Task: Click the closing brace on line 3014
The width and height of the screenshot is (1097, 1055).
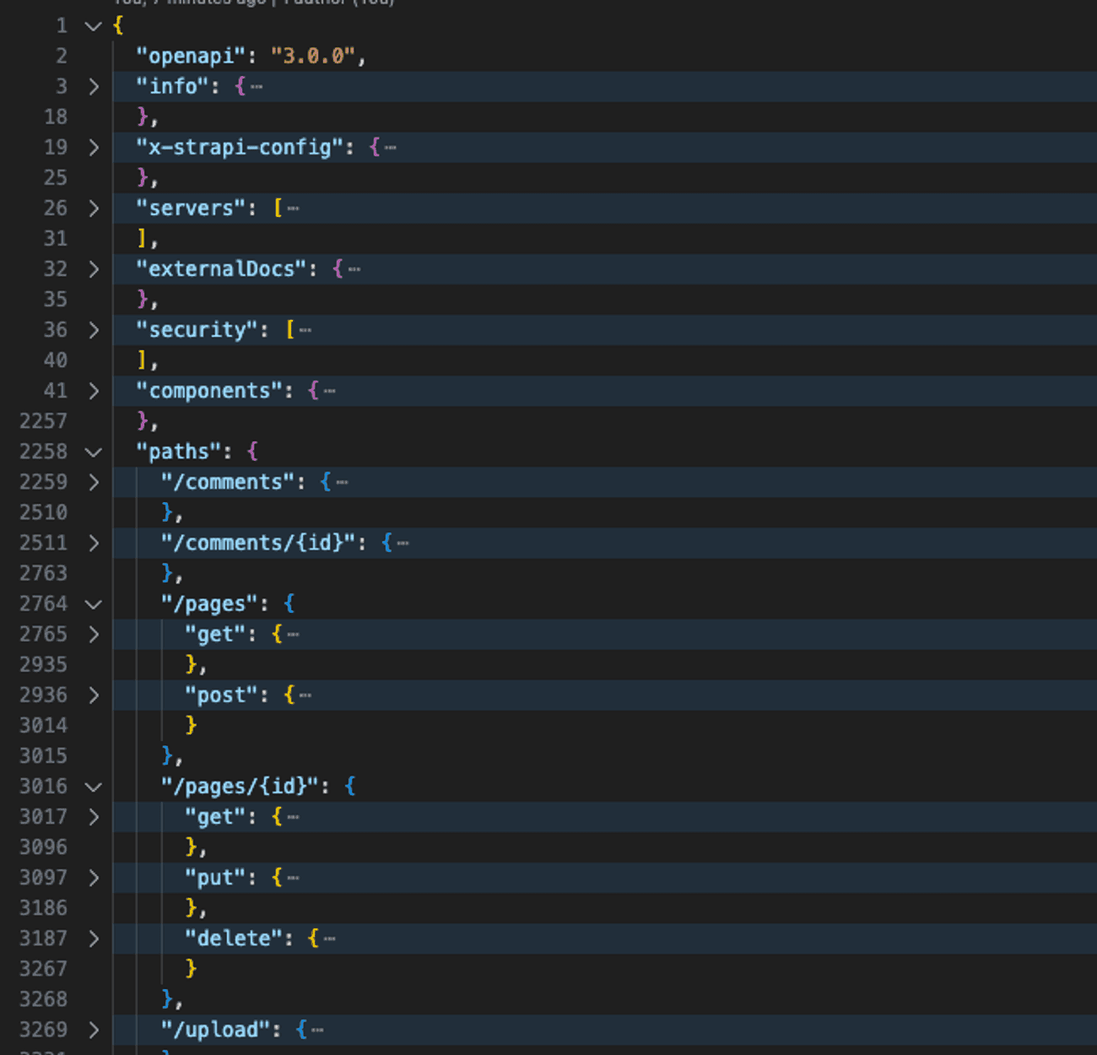Action: coord(191,725)
